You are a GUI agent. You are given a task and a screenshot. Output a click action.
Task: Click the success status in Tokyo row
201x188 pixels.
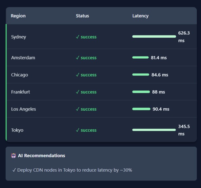86,130
